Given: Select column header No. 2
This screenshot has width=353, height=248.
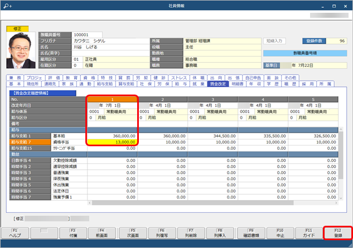Looking at the screenshot, I should (x=162, y=99).
